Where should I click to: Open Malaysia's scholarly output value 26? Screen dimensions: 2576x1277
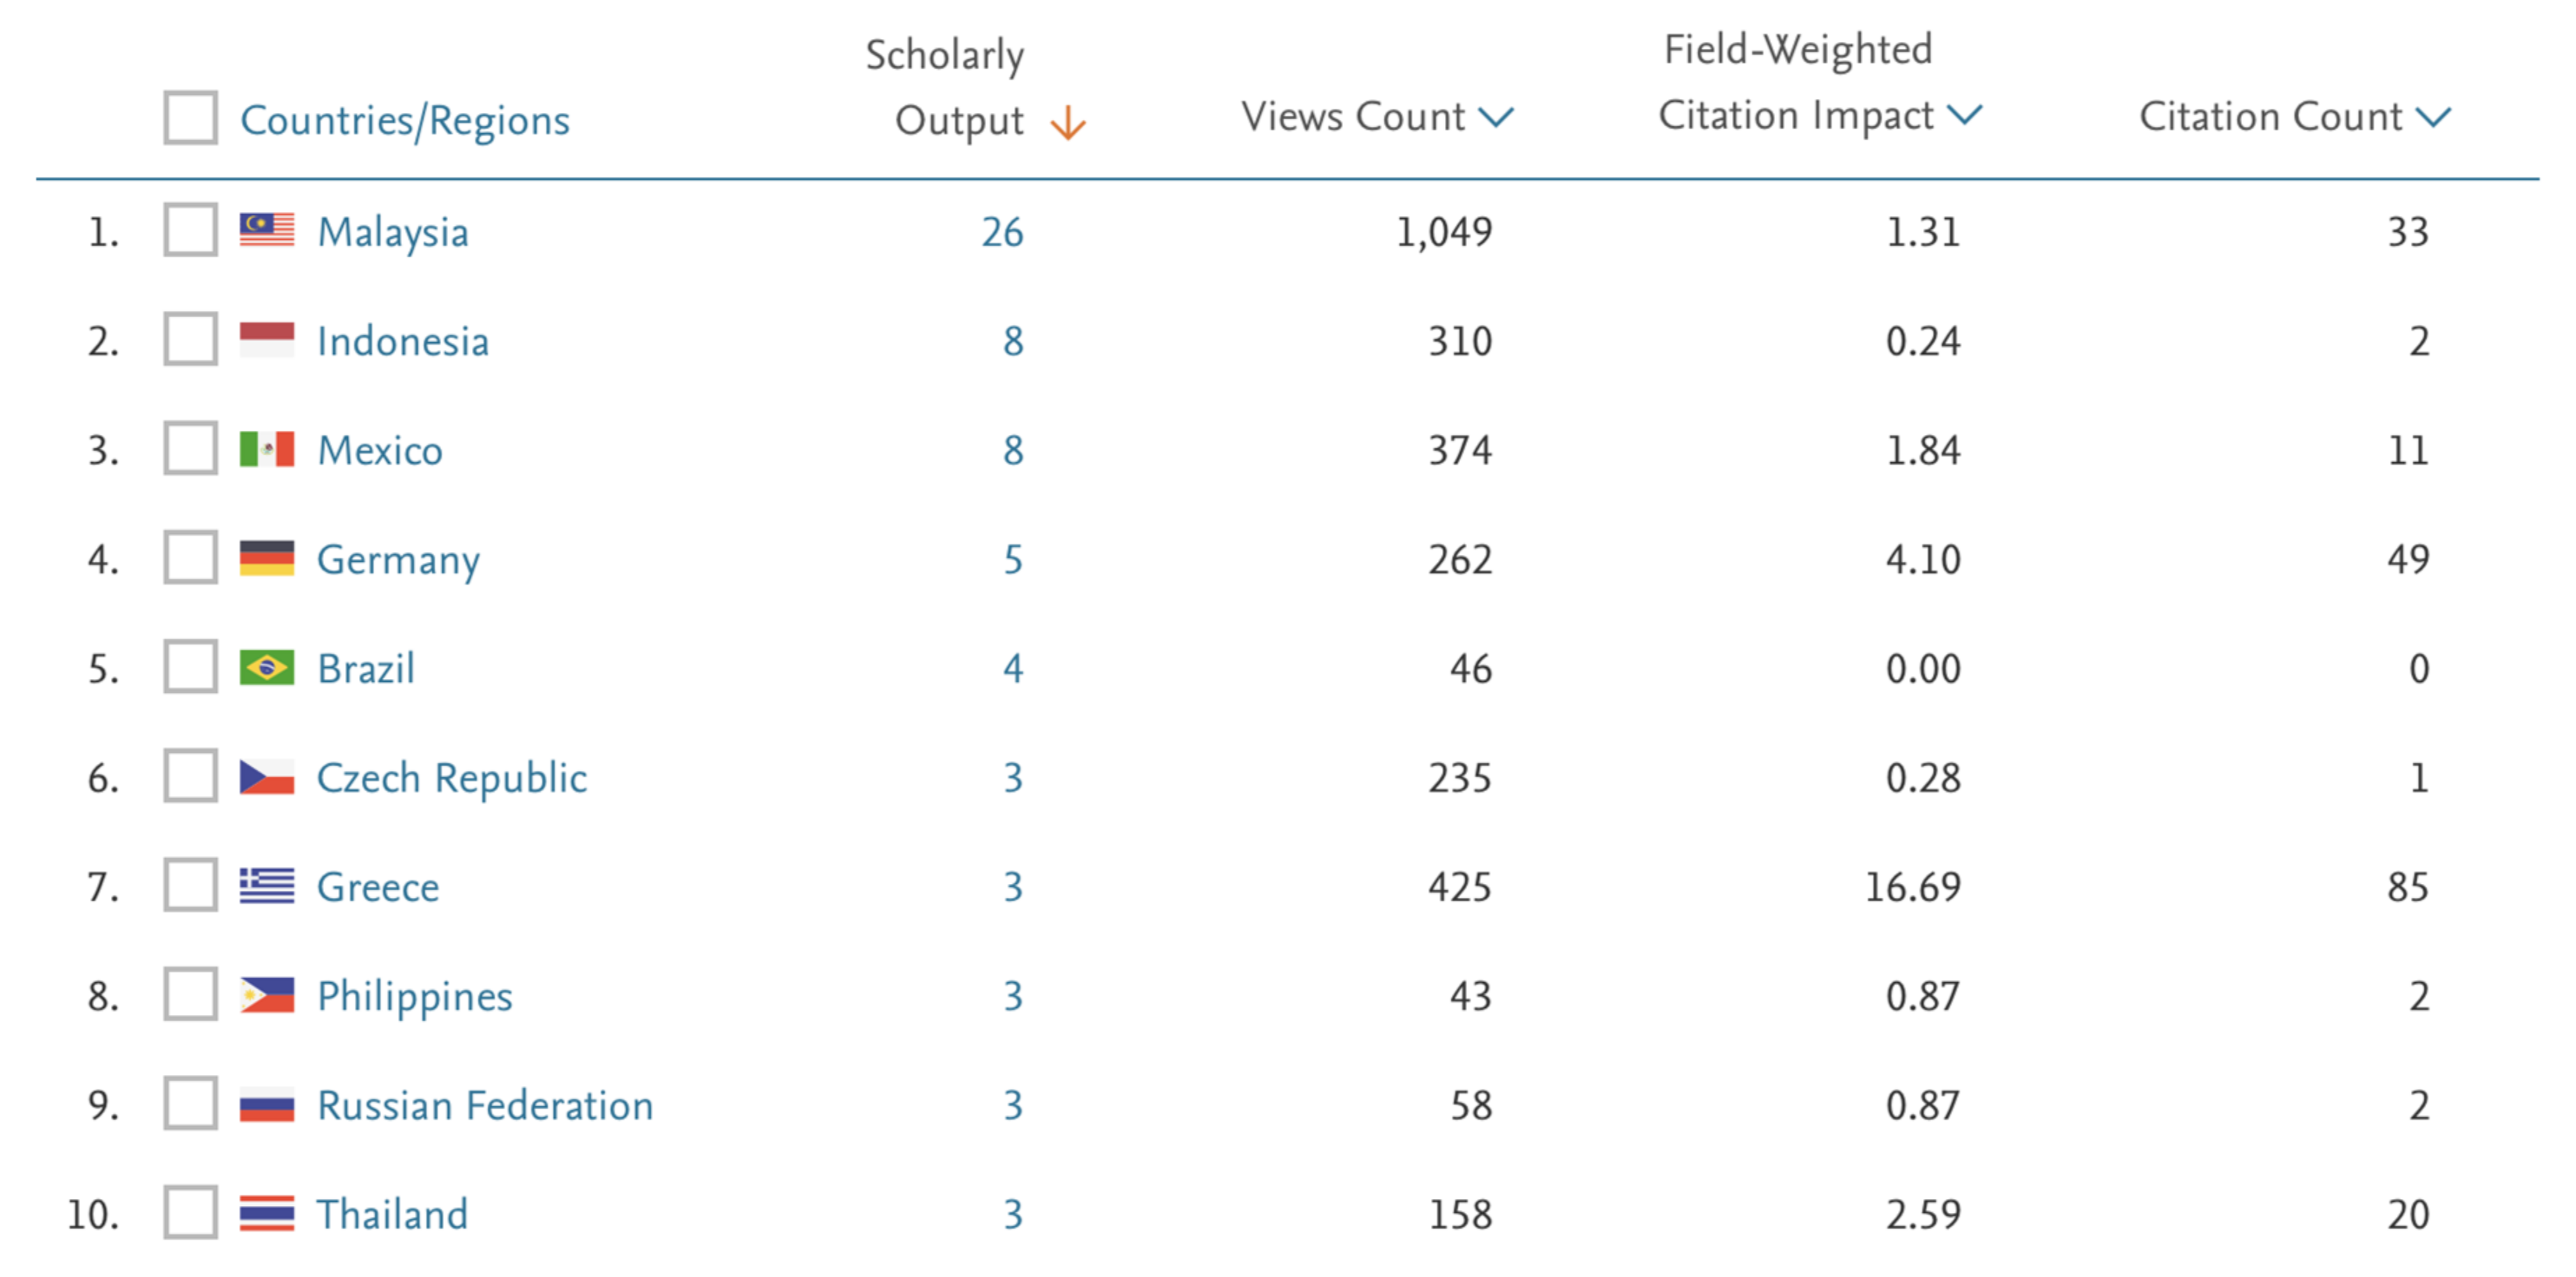point(1002,232)
